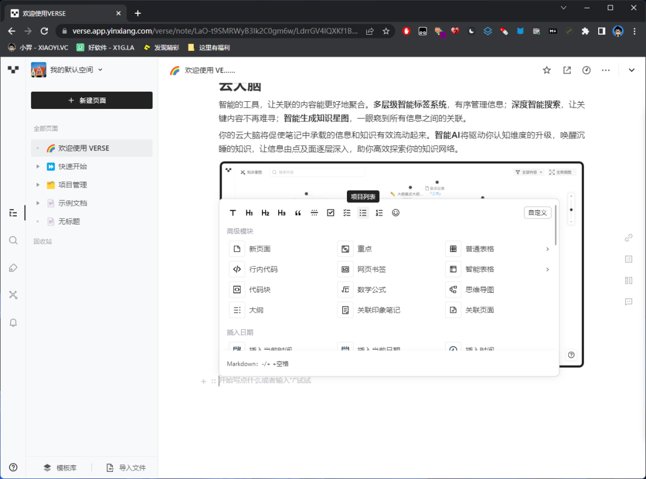Toggle the favorite star for this note

[546, 70]
